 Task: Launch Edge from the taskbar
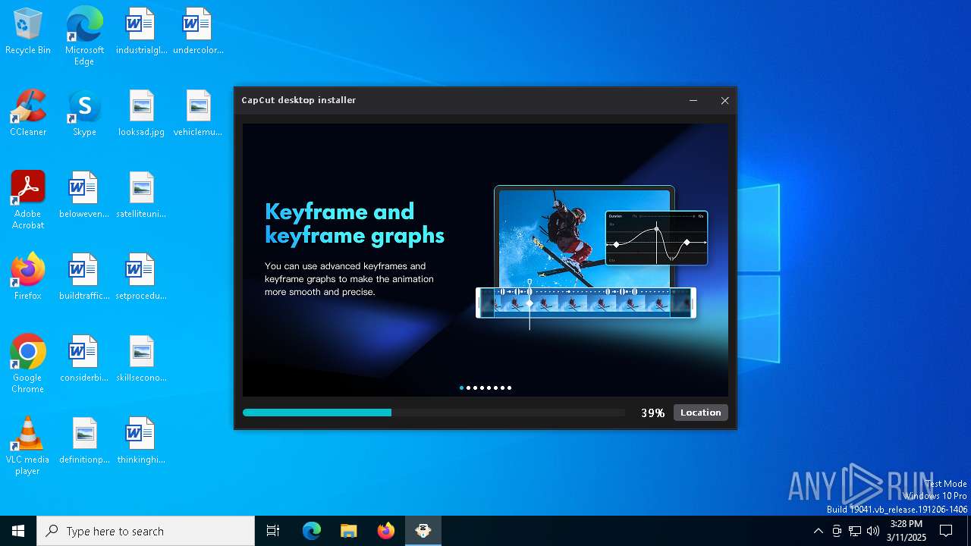tap(312, 531)
